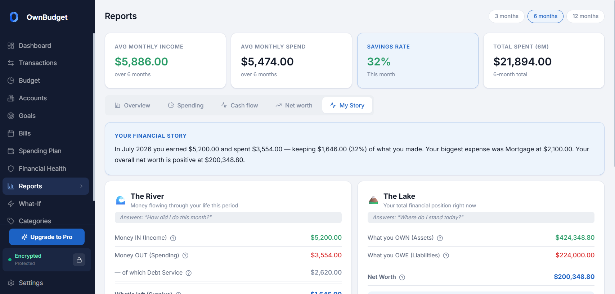This screenshot has width=615, height=294.
Task: Go to the Budget section
Action: coord(46,81)
